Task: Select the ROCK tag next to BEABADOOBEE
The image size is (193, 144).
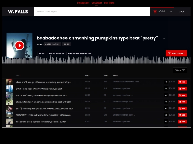Action: click(x=41, y=54)
